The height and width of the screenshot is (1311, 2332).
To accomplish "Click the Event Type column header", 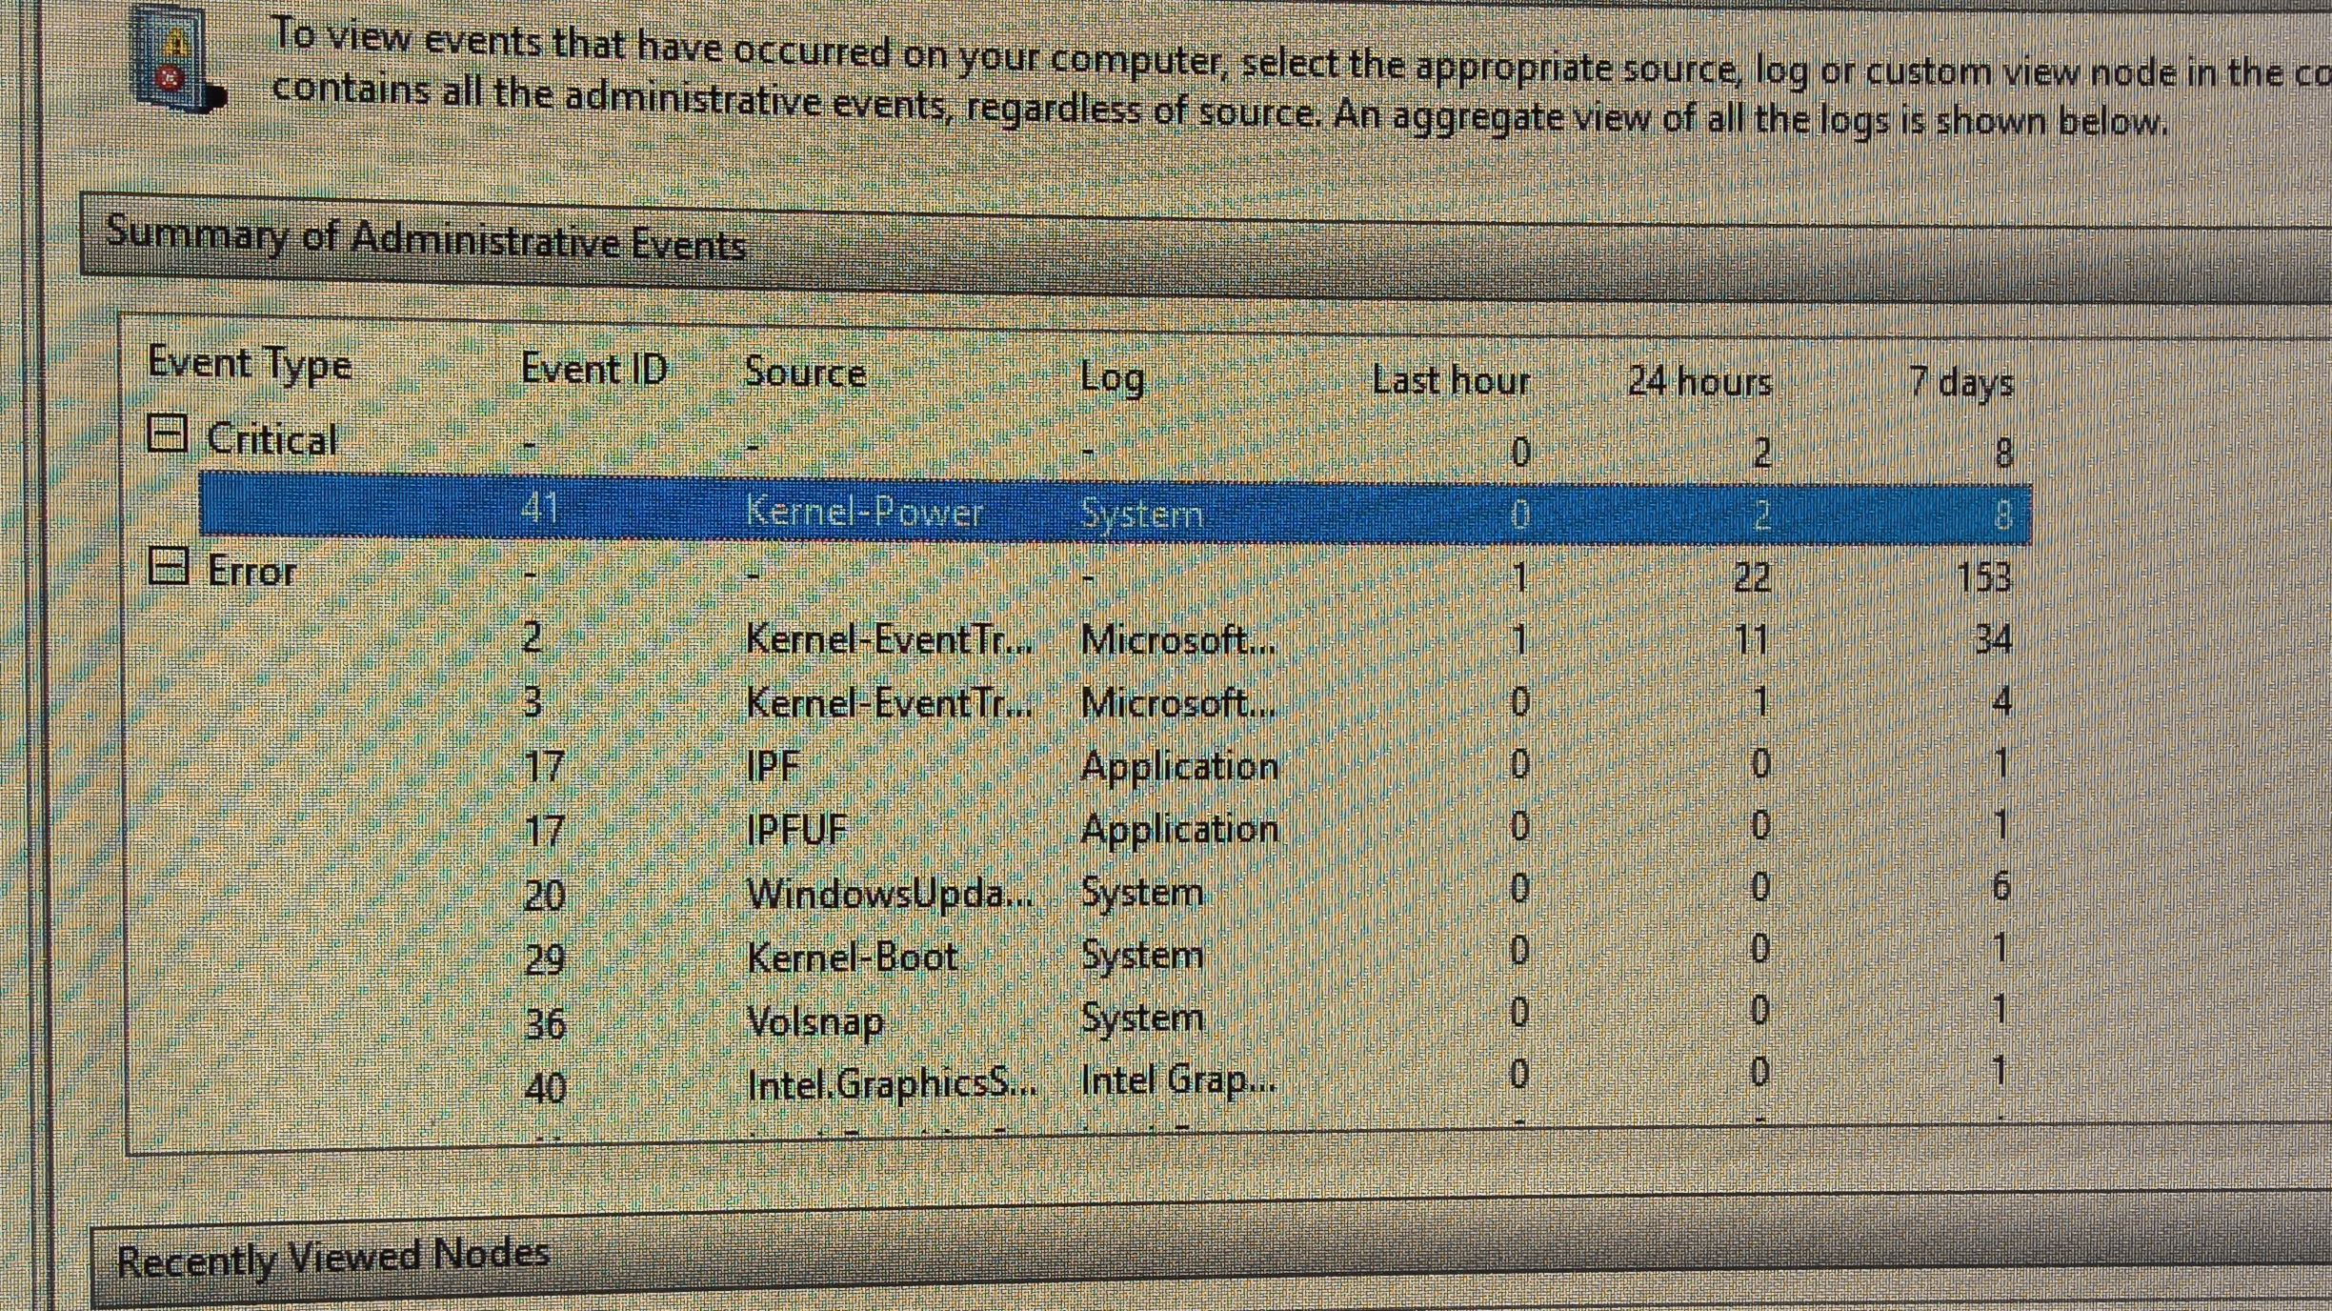I will coord(250,364).
